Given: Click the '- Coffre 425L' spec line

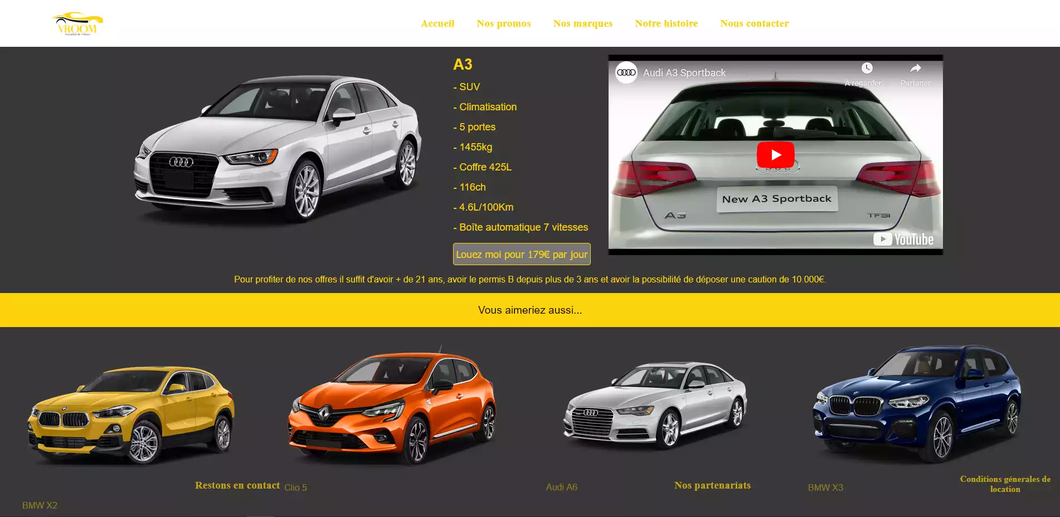Looking at the screenshot, I should click(482, 167).
